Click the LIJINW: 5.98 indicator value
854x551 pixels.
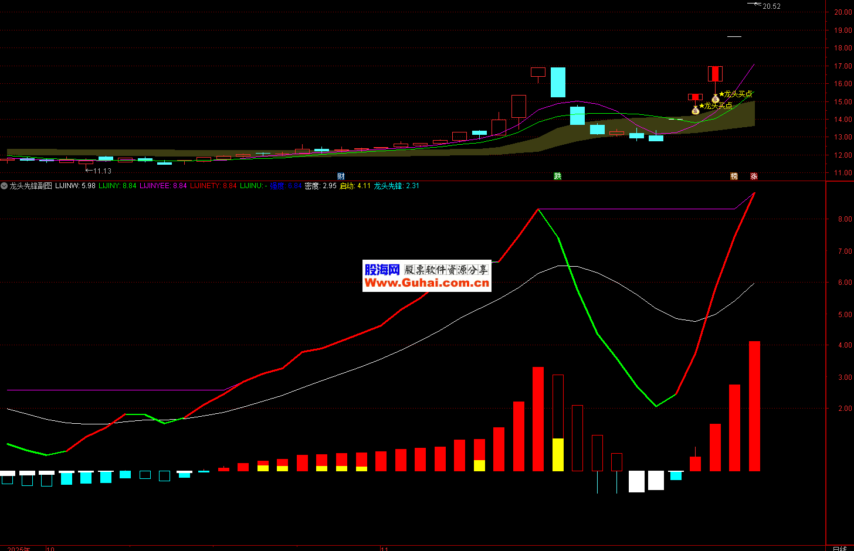click(75, 186)
